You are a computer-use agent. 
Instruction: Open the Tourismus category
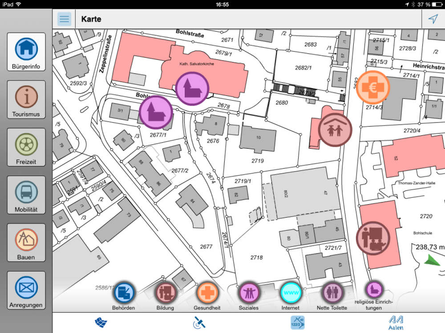tap(26, 100)
